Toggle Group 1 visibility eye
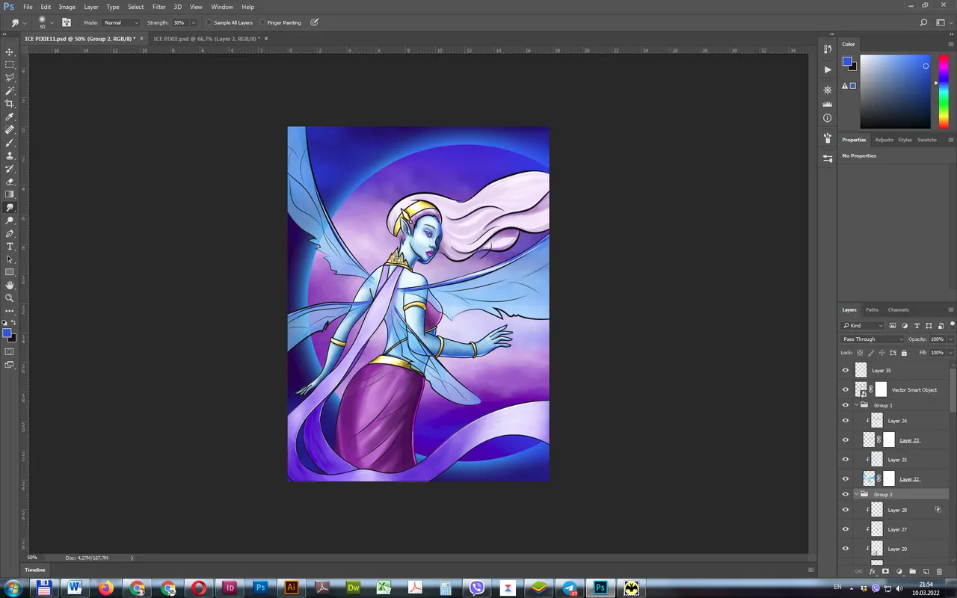The image size is (957, 598). 846,405
